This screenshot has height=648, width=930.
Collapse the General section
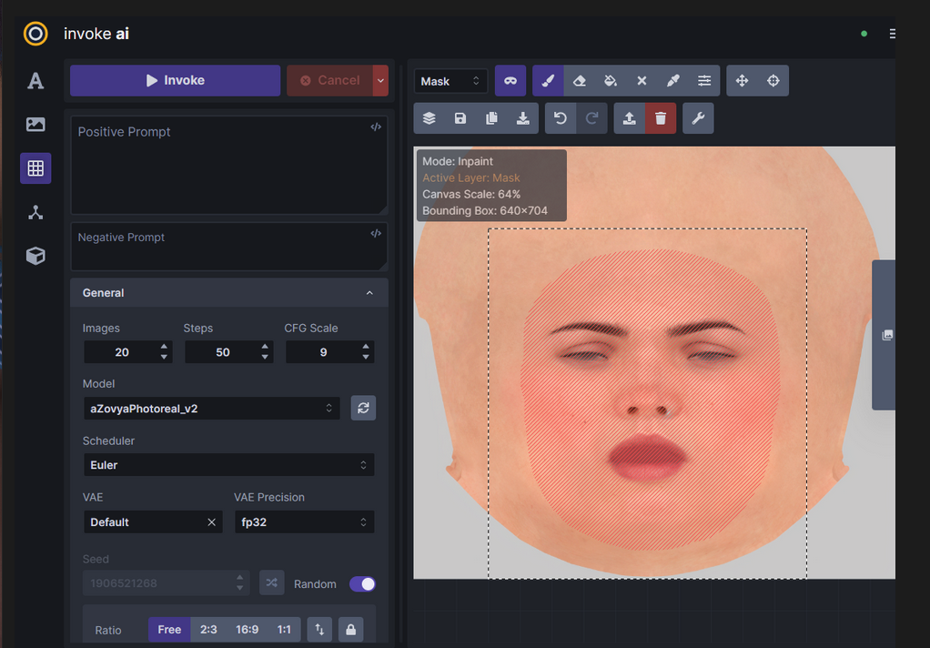[x=369, y=293]
